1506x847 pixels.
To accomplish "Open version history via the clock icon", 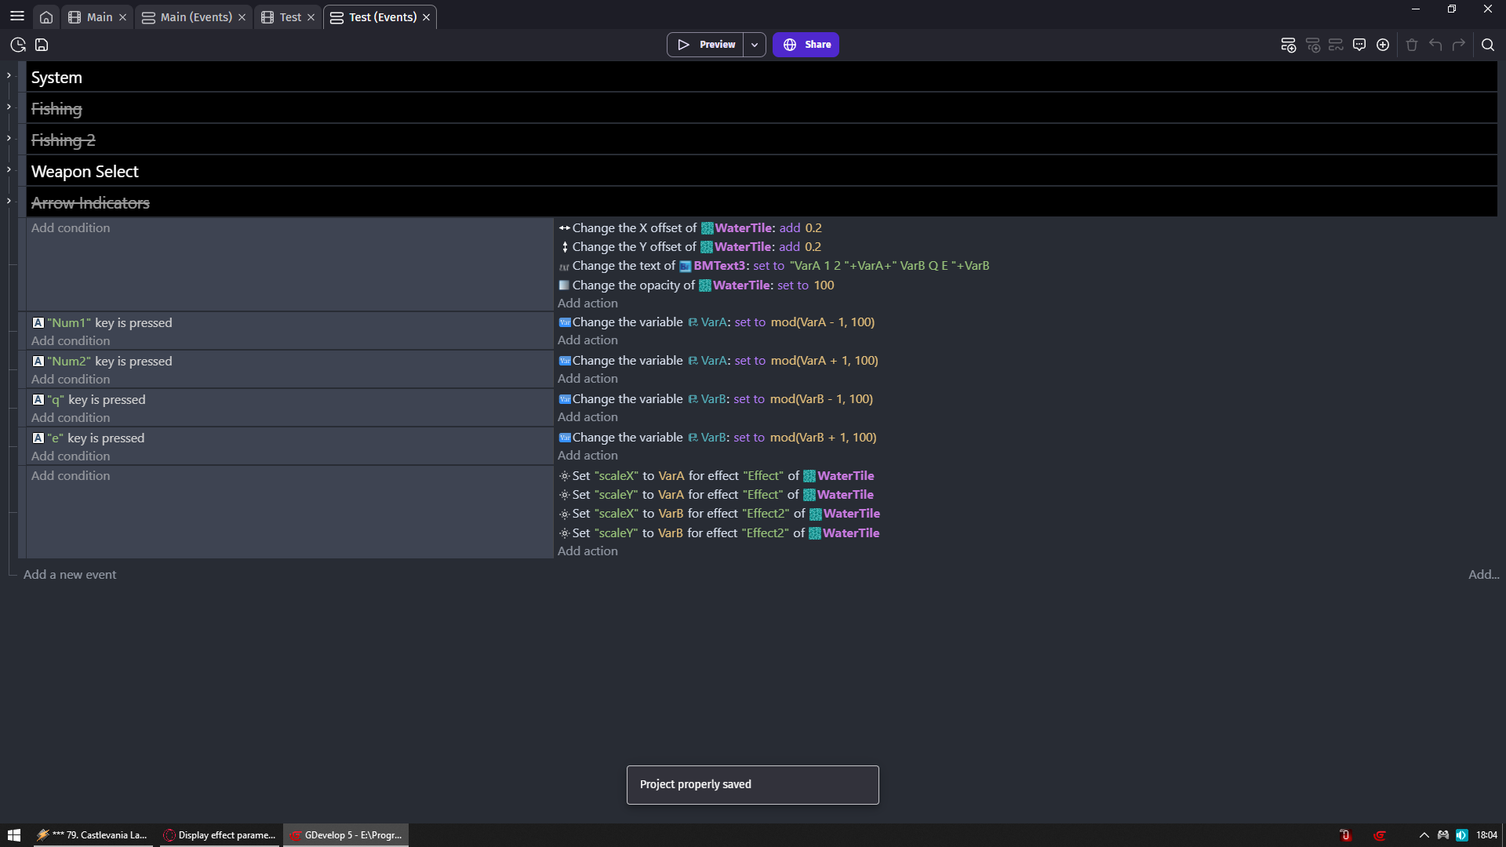I will [x=17, y=45].
